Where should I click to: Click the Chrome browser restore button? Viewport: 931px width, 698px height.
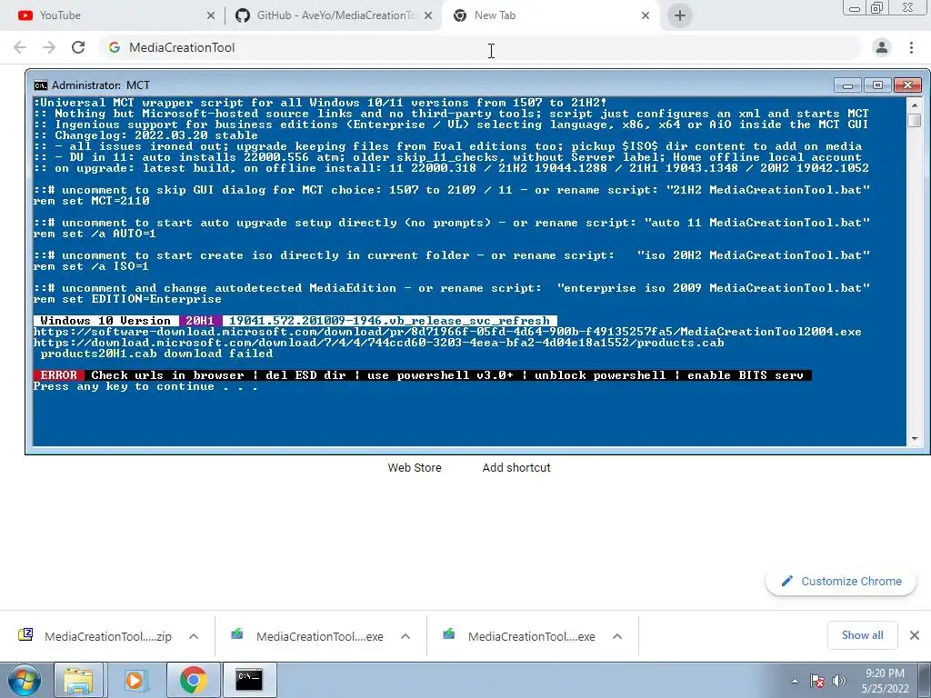(x=877, y=7)
